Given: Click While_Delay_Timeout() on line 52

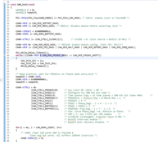Looking at the screenshot, I should tap(35, 66).
